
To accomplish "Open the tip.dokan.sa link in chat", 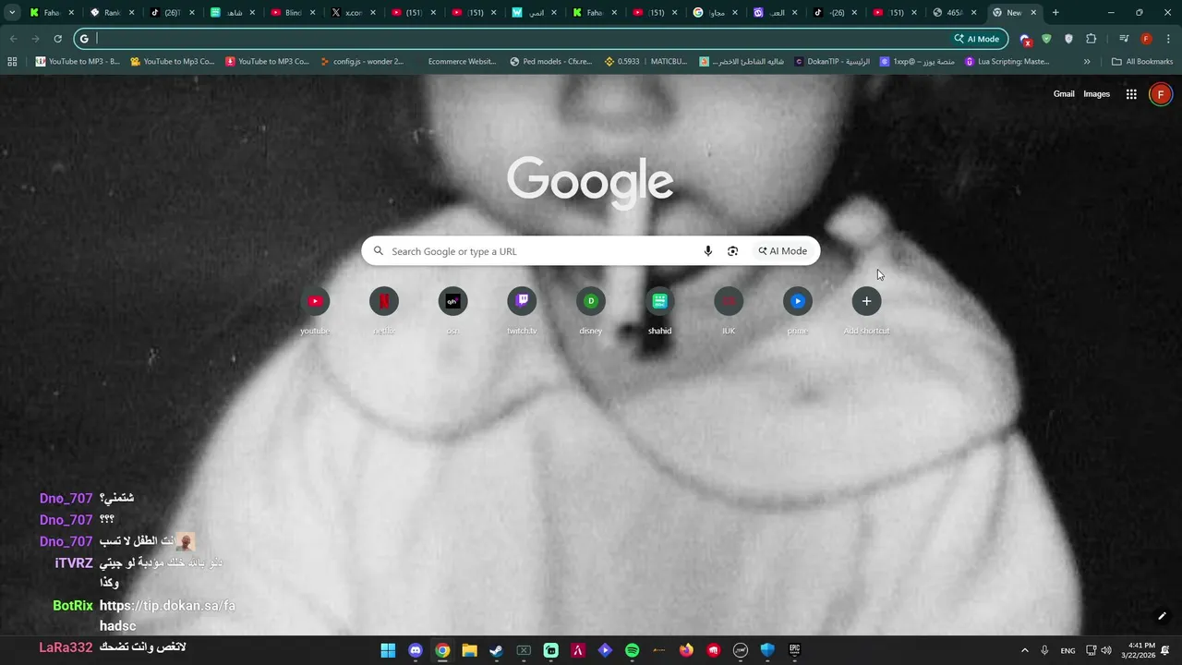I will point(167,615).
